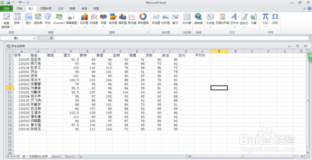Insert a hyperlink (超链接)
This screenshot has height=160, width=312.
pos(198,19)
